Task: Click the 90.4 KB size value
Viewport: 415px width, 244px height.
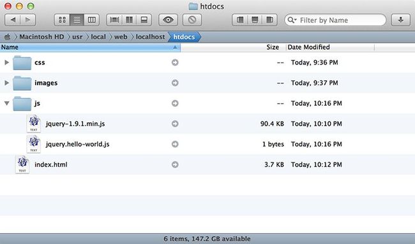Action: pyautogui.click(x=272, y=124)
